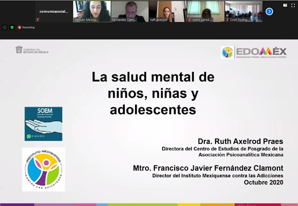Click the Recording status label
This screenshot has height=206, width=298.
pyautogui.click(x=28, y=27)
